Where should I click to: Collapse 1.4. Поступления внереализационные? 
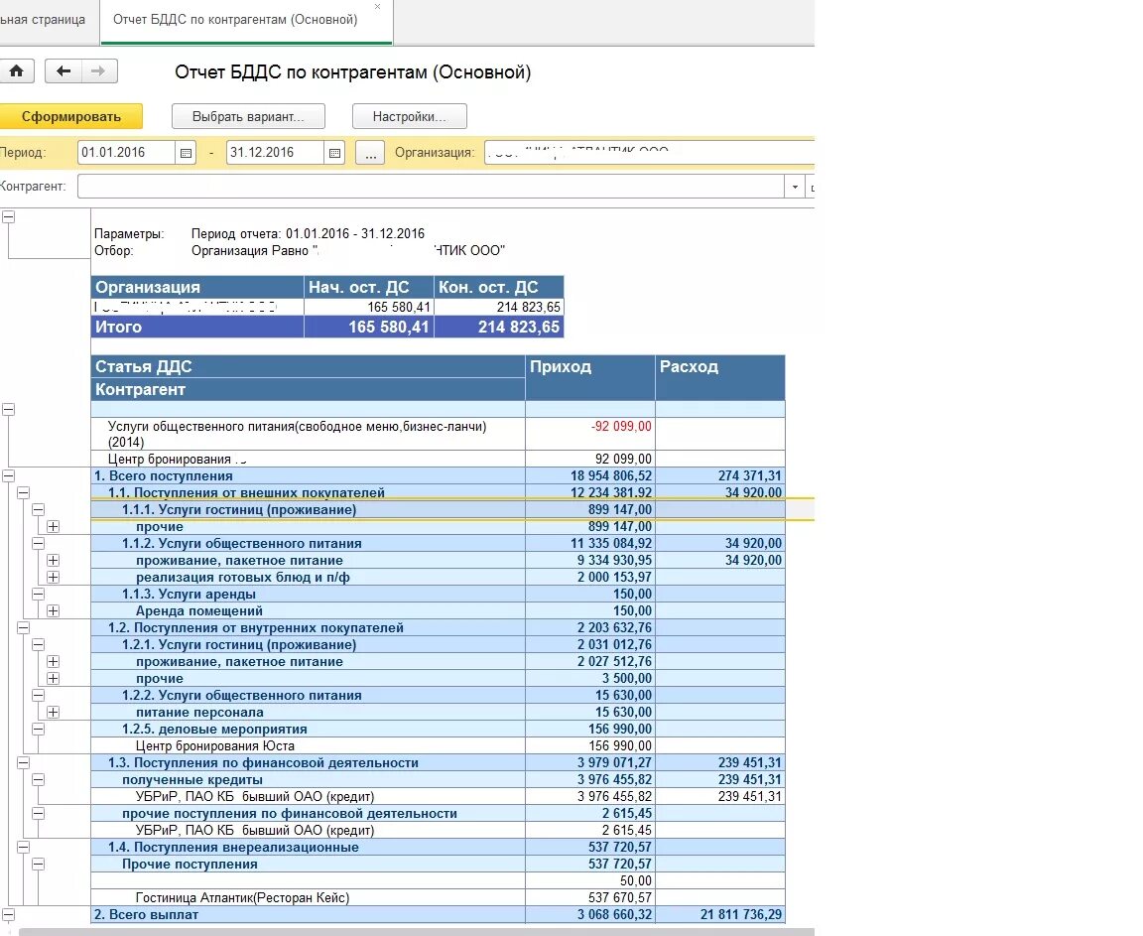[x=24, y=847]
